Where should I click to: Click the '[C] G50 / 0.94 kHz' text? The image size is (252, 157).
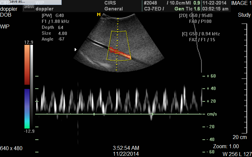click(x=201, y=34)
